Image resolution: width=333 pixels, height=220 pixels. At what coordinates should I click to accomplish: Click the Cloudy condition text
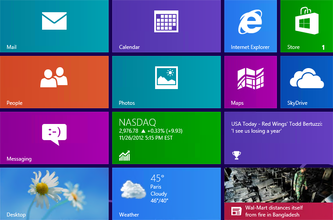coord(159,194)
